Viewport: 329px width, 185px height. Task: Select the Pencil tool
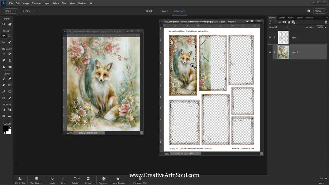click(x=10, y=98)
